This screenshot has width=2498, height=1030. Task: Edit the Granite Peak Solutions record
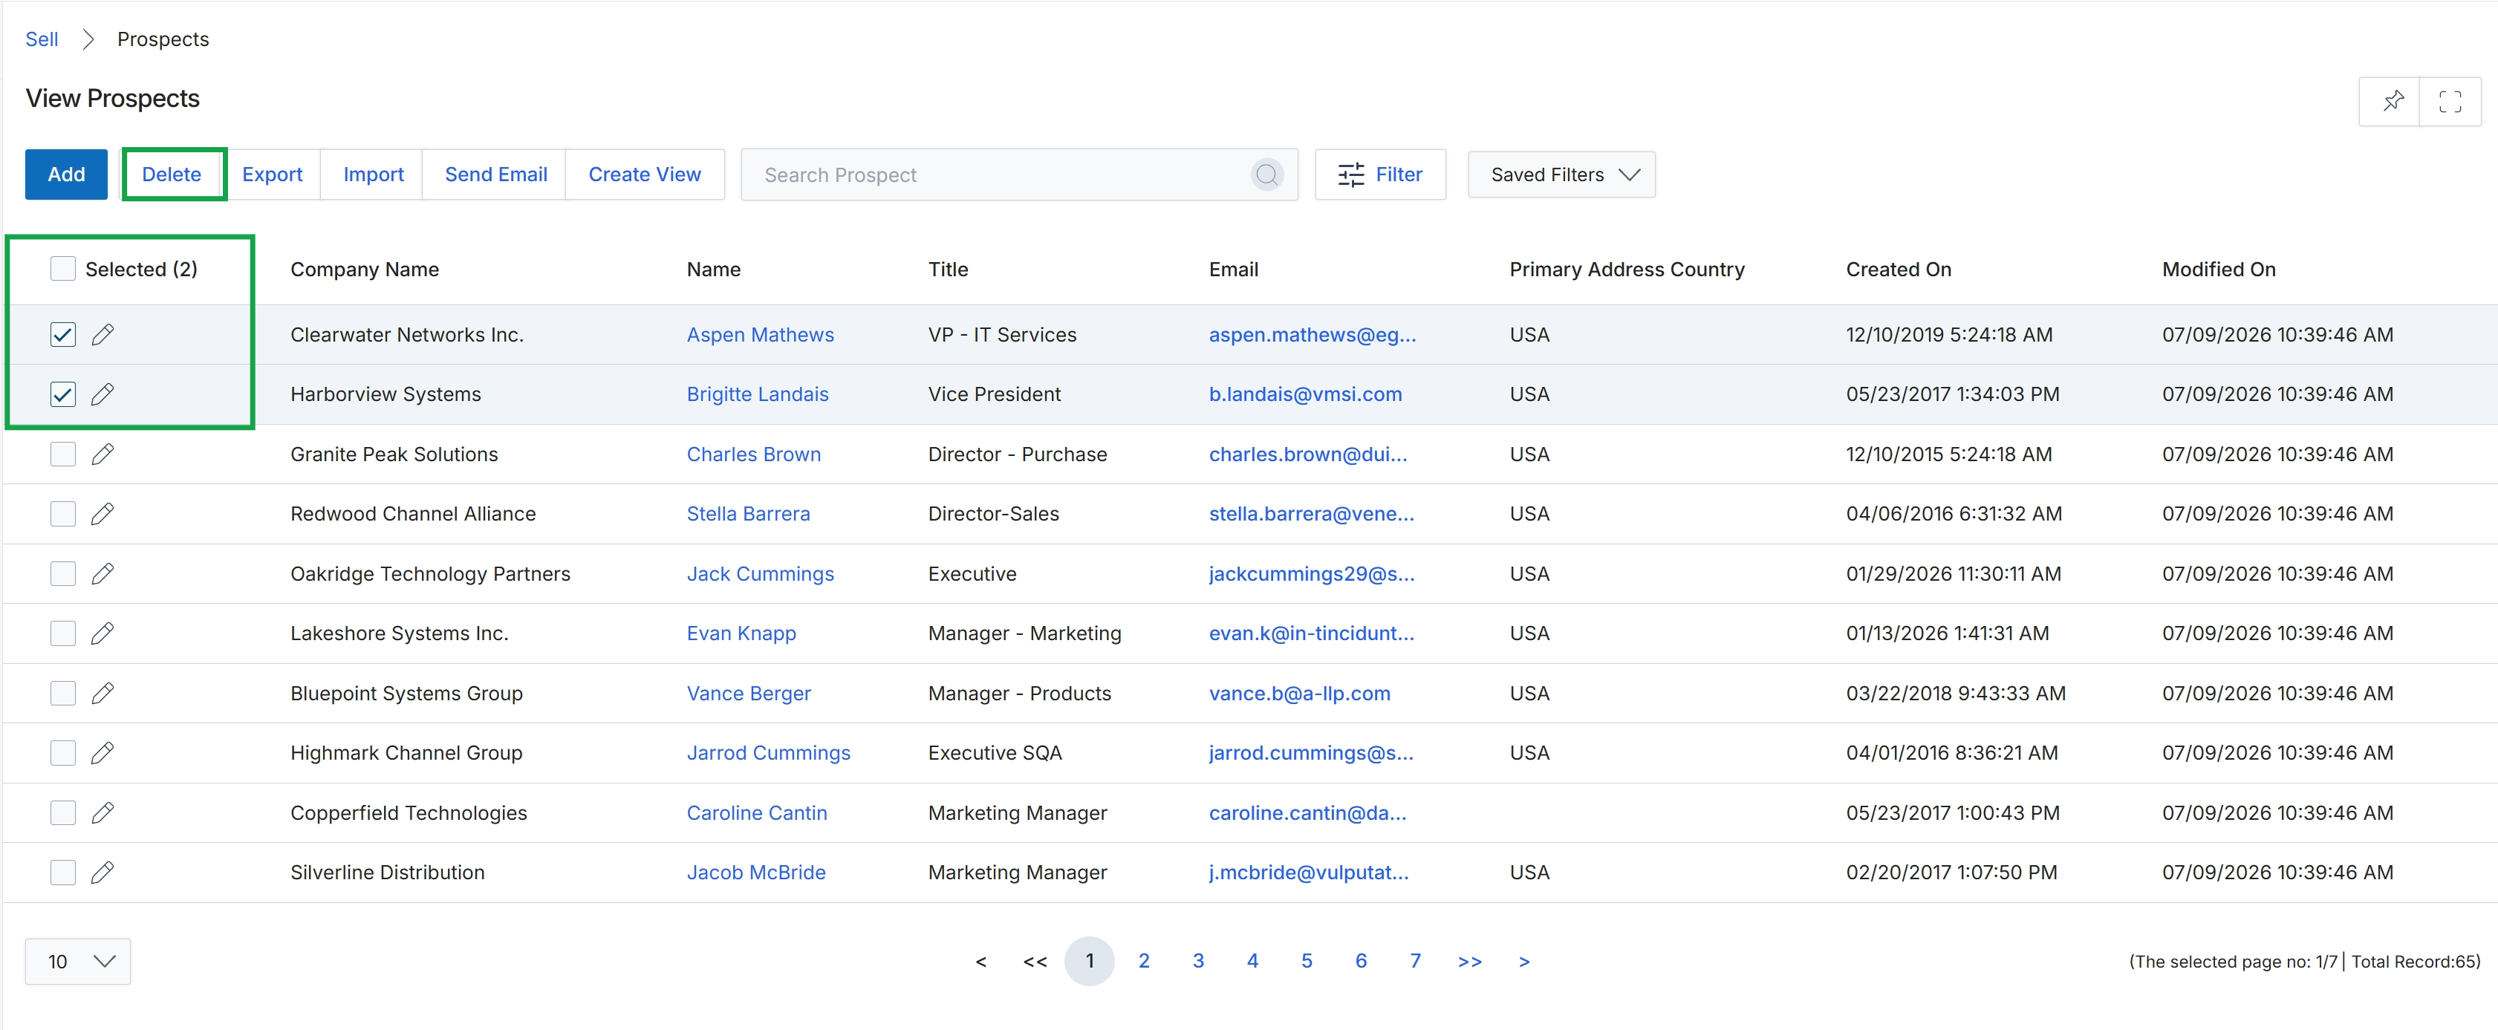[103, 454]
